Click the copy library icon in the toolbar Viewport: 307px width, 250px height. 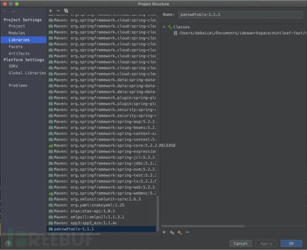[x=66, y=11]
